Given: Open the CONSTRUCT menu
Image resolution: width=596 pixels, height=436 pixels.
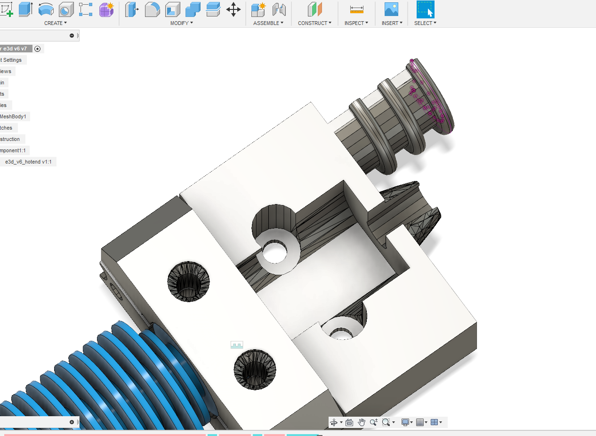Looking at the screenshot, I should pos(314,23).
